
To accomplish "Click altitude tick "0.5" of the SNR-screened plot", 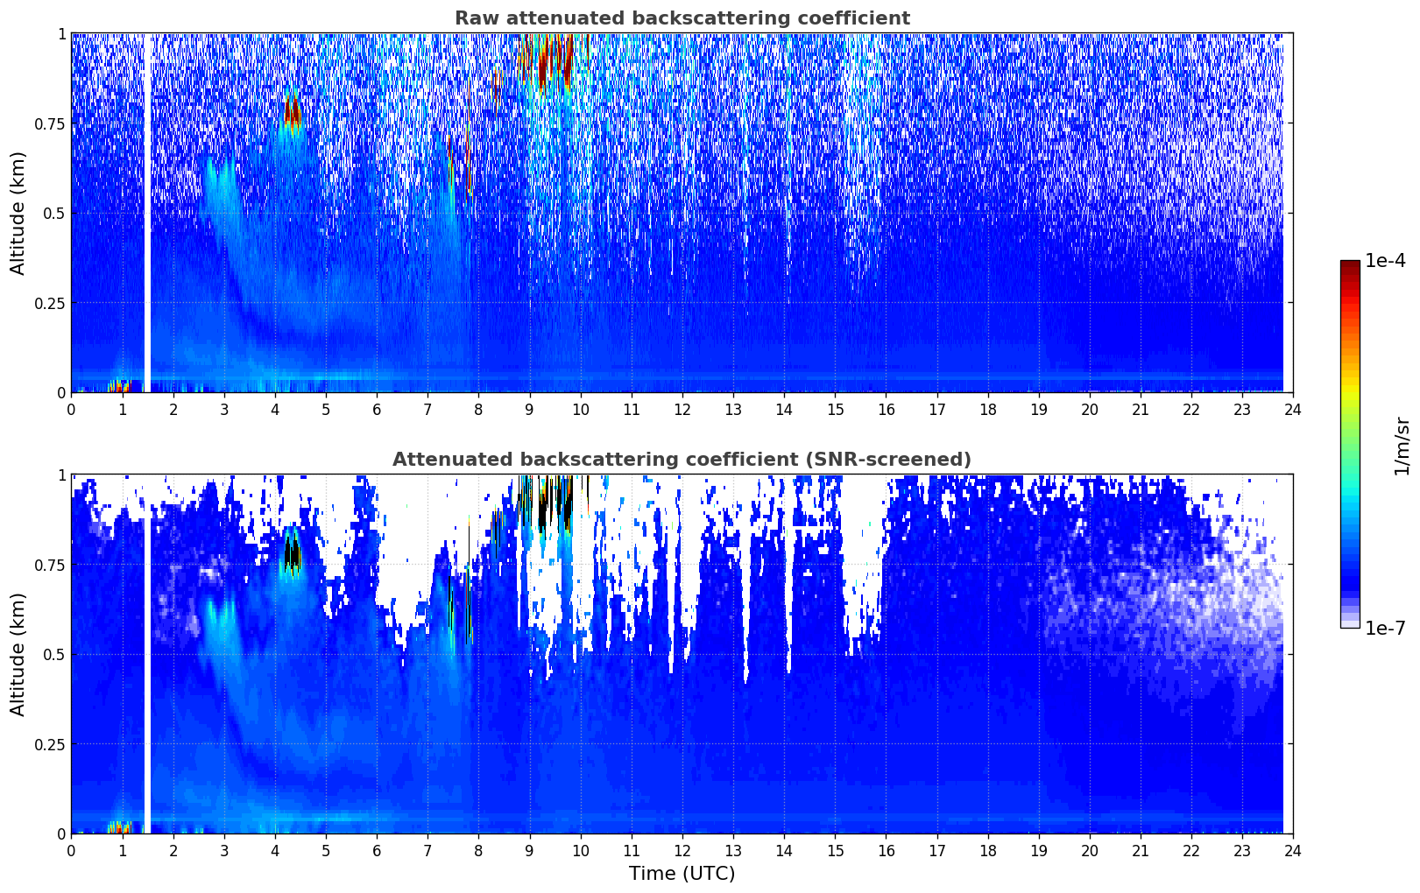I will (x=53, y=654).
